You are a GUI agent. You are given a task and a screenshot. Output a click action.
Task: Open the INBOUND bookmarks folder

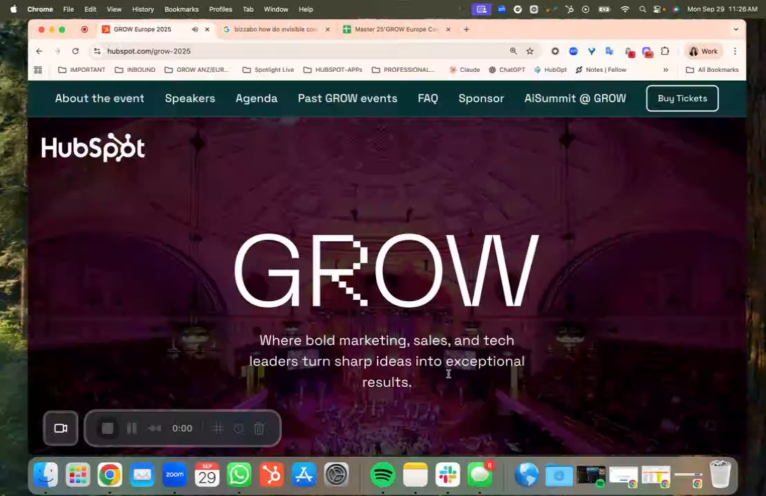click(135, 70)
